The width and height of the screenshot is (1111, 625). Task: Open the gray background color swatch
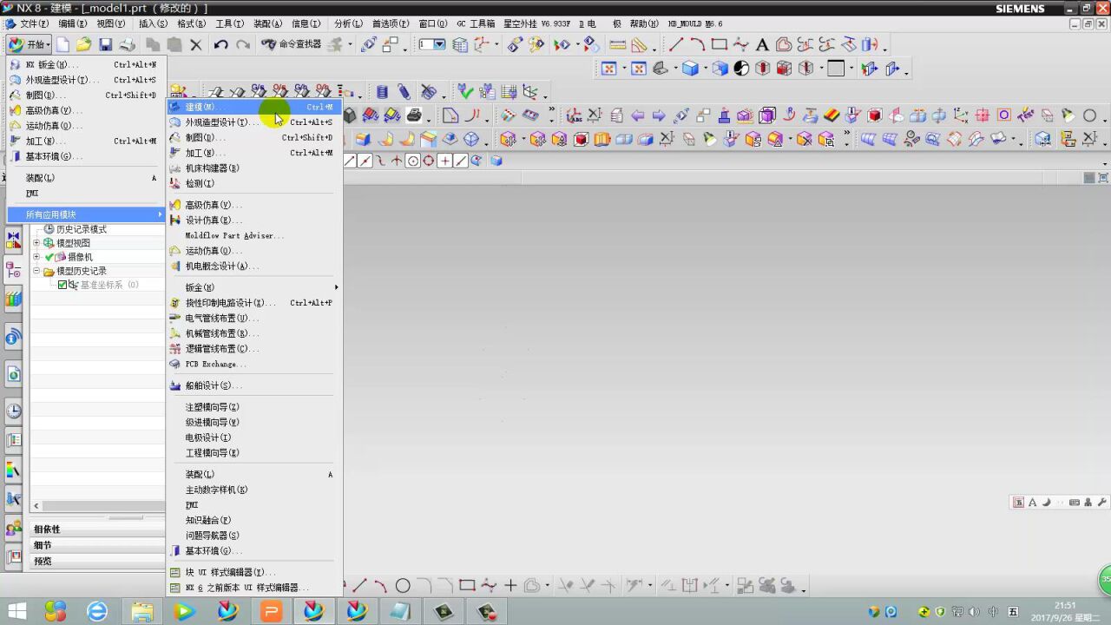point(836,69)
